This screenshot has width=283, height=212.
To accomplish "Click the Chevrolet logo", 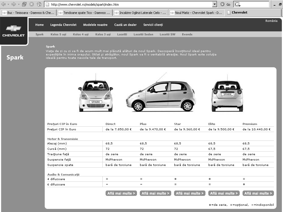I will click(x=14, y=31).
